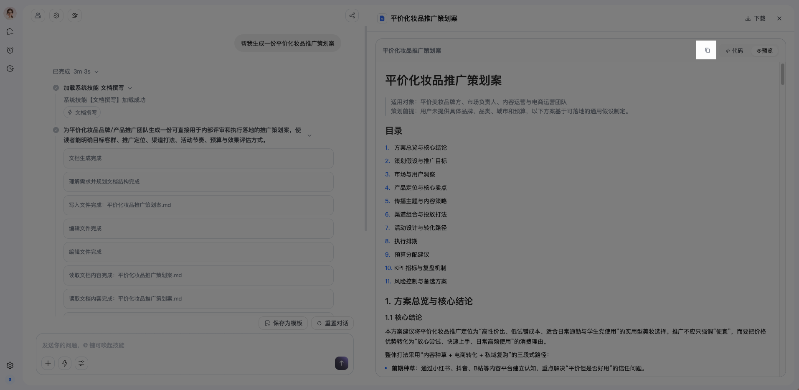799x390 pixels.
Task: Click the gear icon in chat header
Action: point(56,15)
